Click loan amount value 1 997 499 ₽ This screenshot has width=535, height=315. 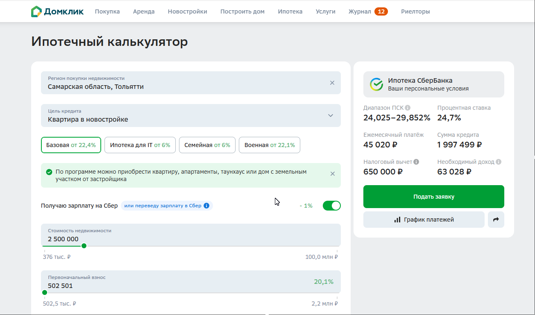pos(459,145)
